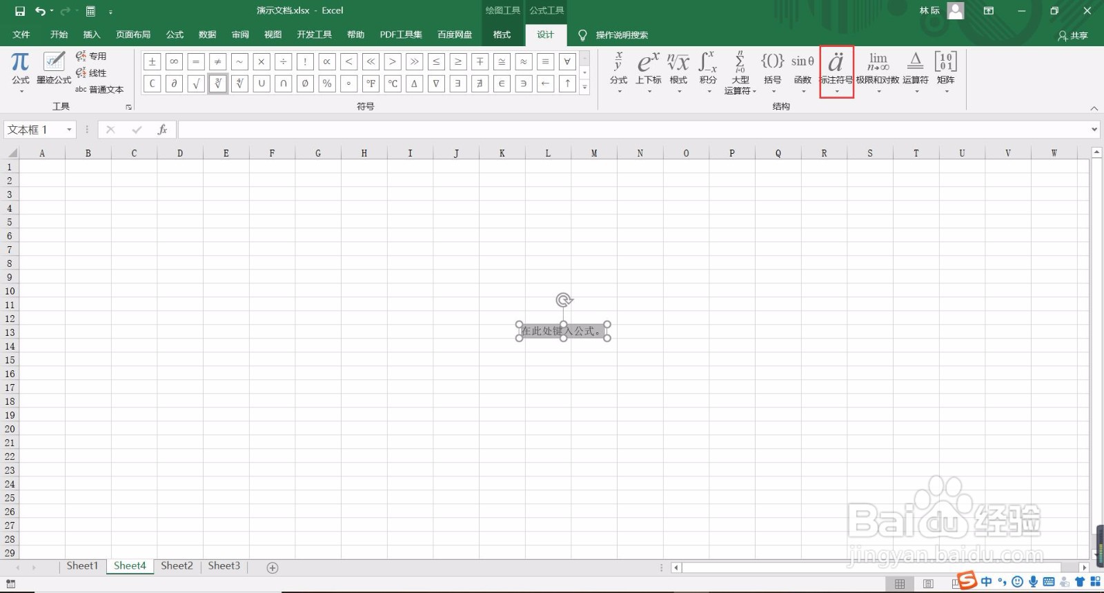Toggle Normal Text (普通文本) option
This screenshot has height=593, width=1104.
coord(99,89)
